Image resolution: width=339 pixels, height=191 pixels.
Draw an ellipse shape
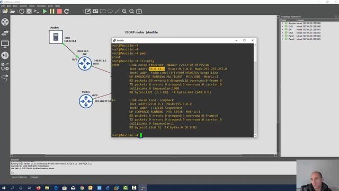click(x=110, y=11)
